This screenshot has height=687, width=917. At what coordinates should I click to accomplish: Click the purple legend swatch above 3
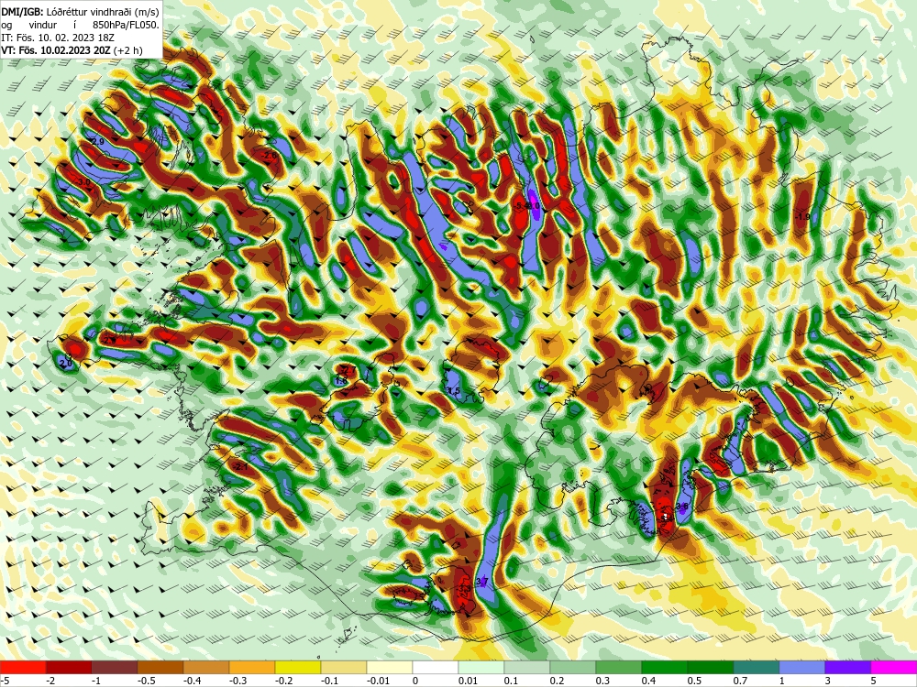click(x=848, y=667)
